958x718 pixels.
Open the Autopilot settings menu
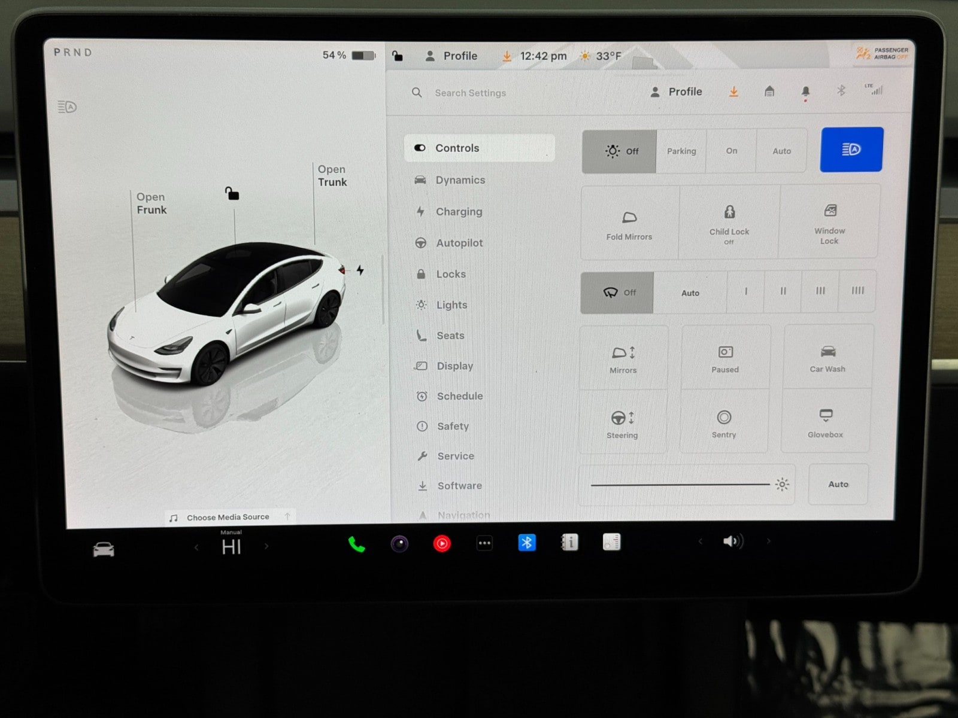(x=459, y=243)
